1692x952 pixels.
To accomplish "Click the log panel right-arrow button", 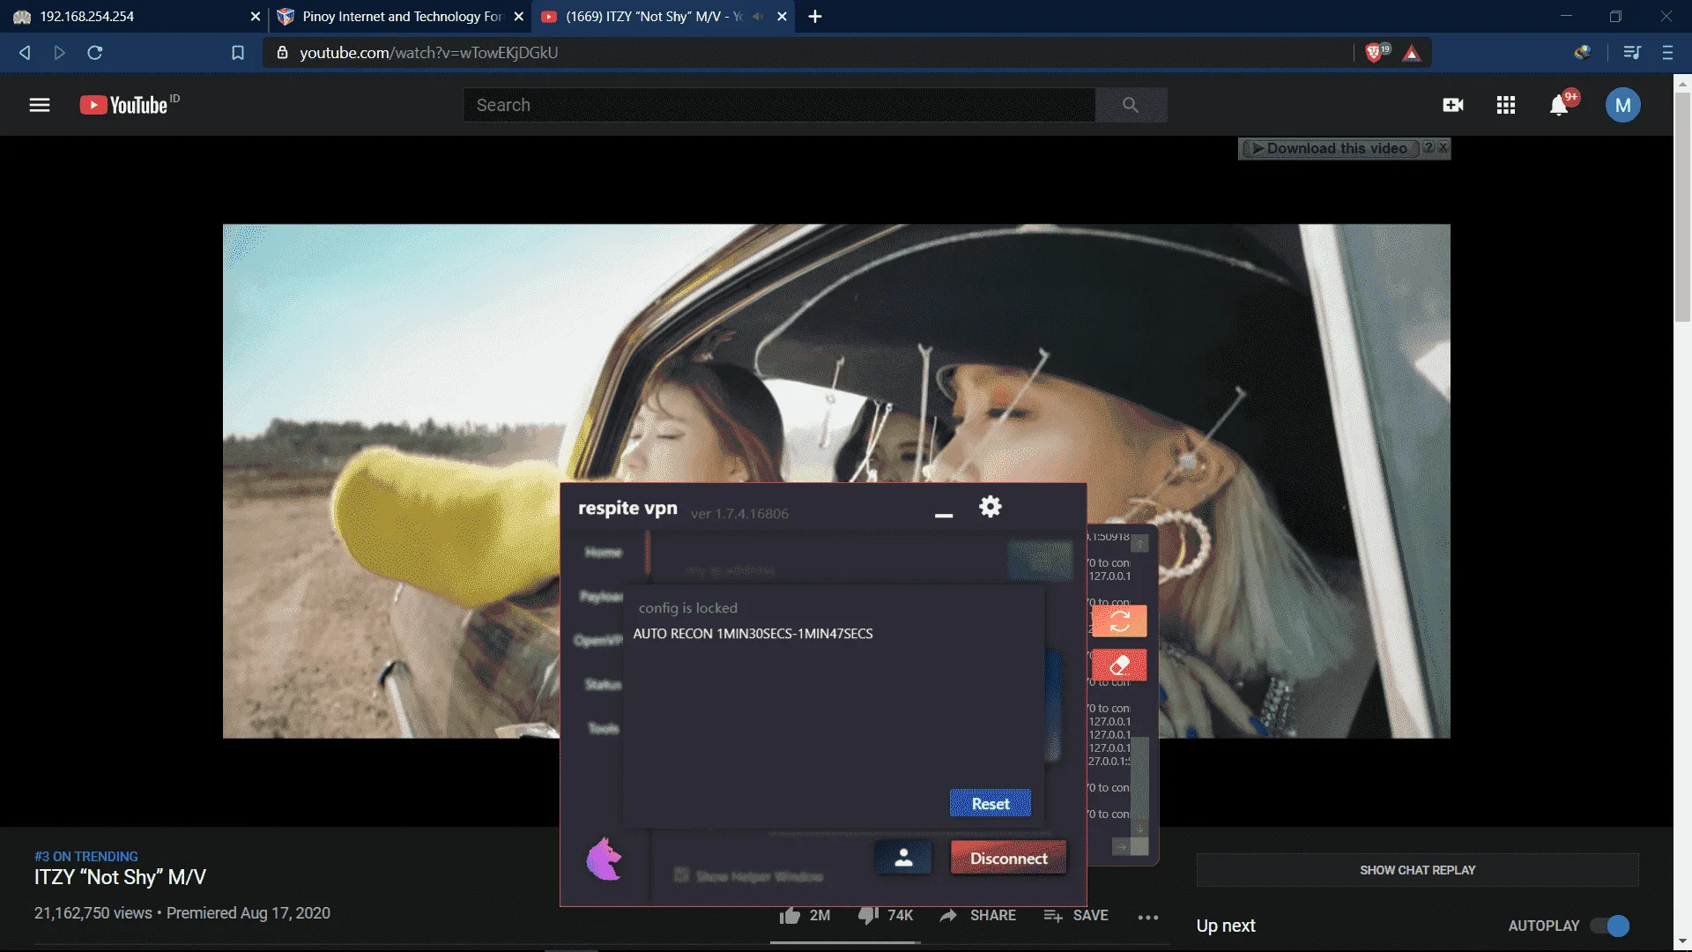I will point(1120,847).
